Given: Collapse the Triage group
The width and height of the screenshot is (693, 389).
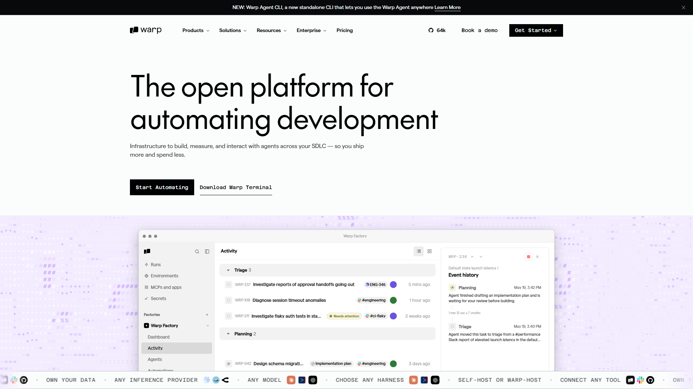Looking at the screenshot, I should [x=228, y=270].
